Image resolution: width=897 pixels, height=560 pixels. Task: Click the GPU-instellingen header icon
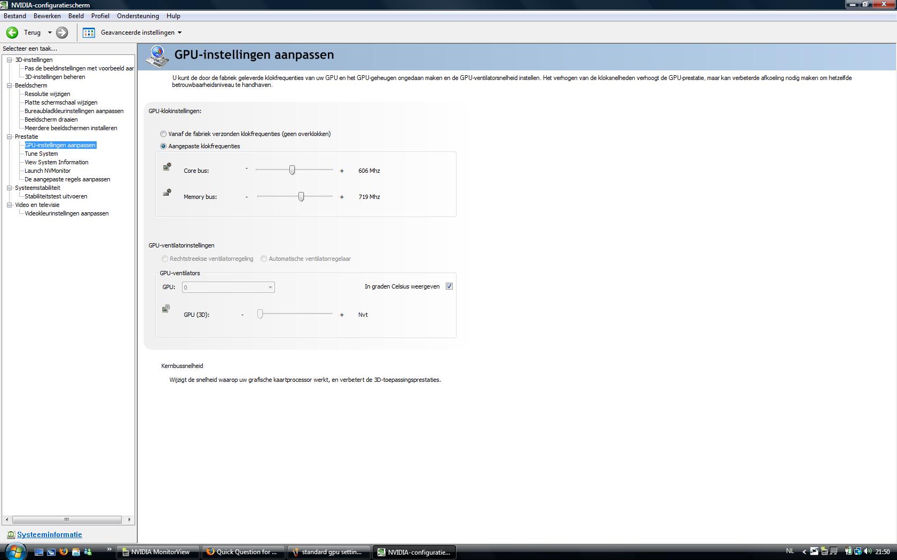[156, 57]
